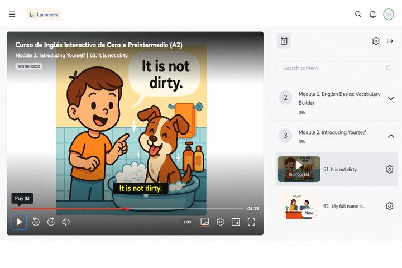
Task: Mute the video volume speaker
Action: 66,222
